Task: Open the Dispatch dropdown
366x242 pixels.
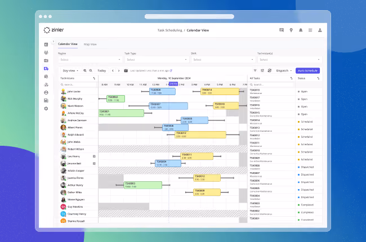Action: [284, 70]
